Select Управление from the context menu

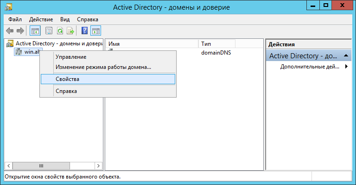pyautogui.click(x=71, y=57)
